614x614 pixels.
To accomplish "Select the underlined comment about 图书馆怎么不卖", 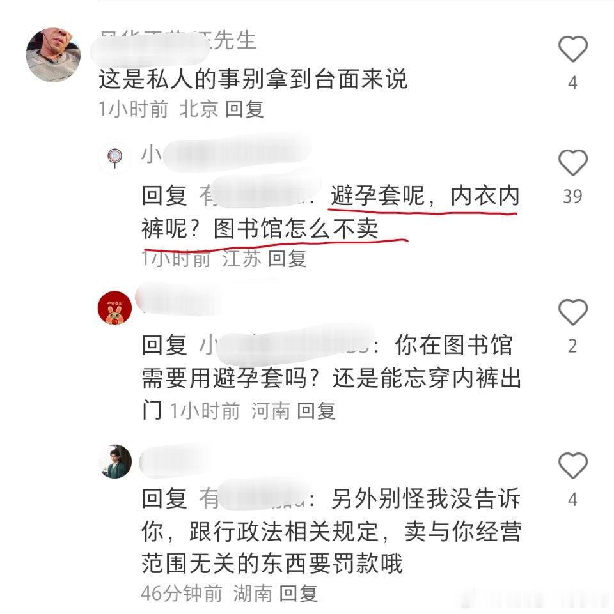I will tap(331, 212).
